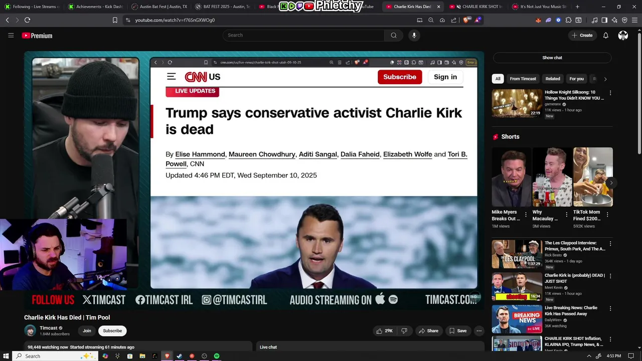Viewport: 642px width, 361px height.
Task: Select the 'From Timcast' filter chip
Action: pos(523,79)
